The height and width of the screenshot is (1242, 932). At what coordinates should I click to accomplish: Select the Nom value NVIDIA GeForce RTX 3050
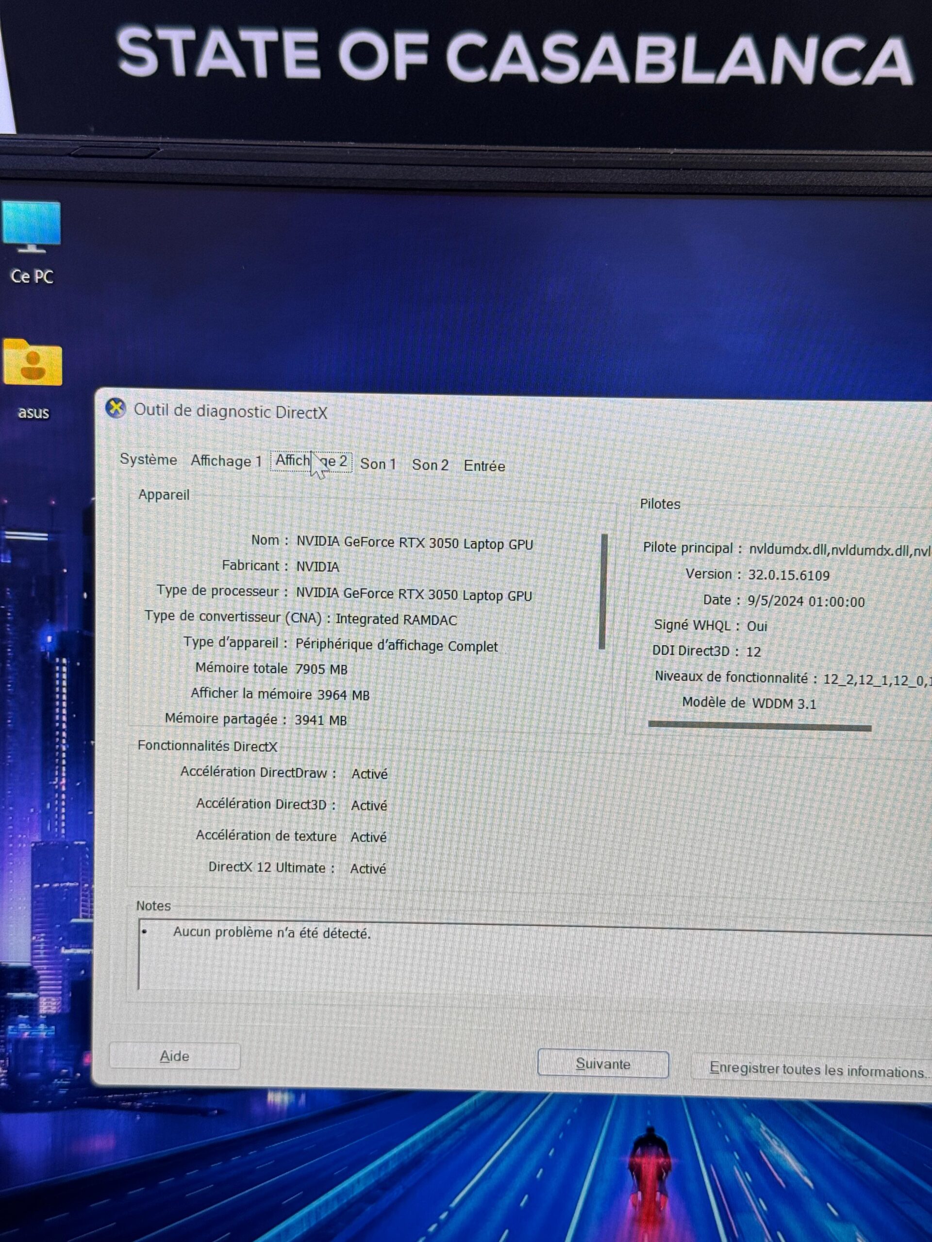(415, 543)
